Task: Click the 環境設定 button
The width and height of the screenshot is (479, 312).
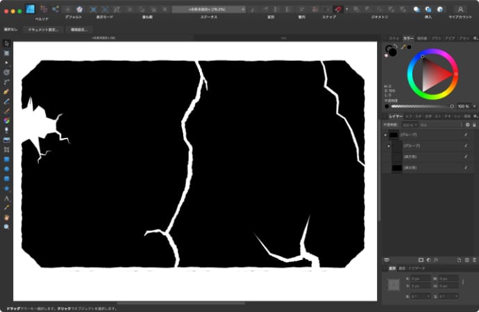Action: (x=77, y=30)
